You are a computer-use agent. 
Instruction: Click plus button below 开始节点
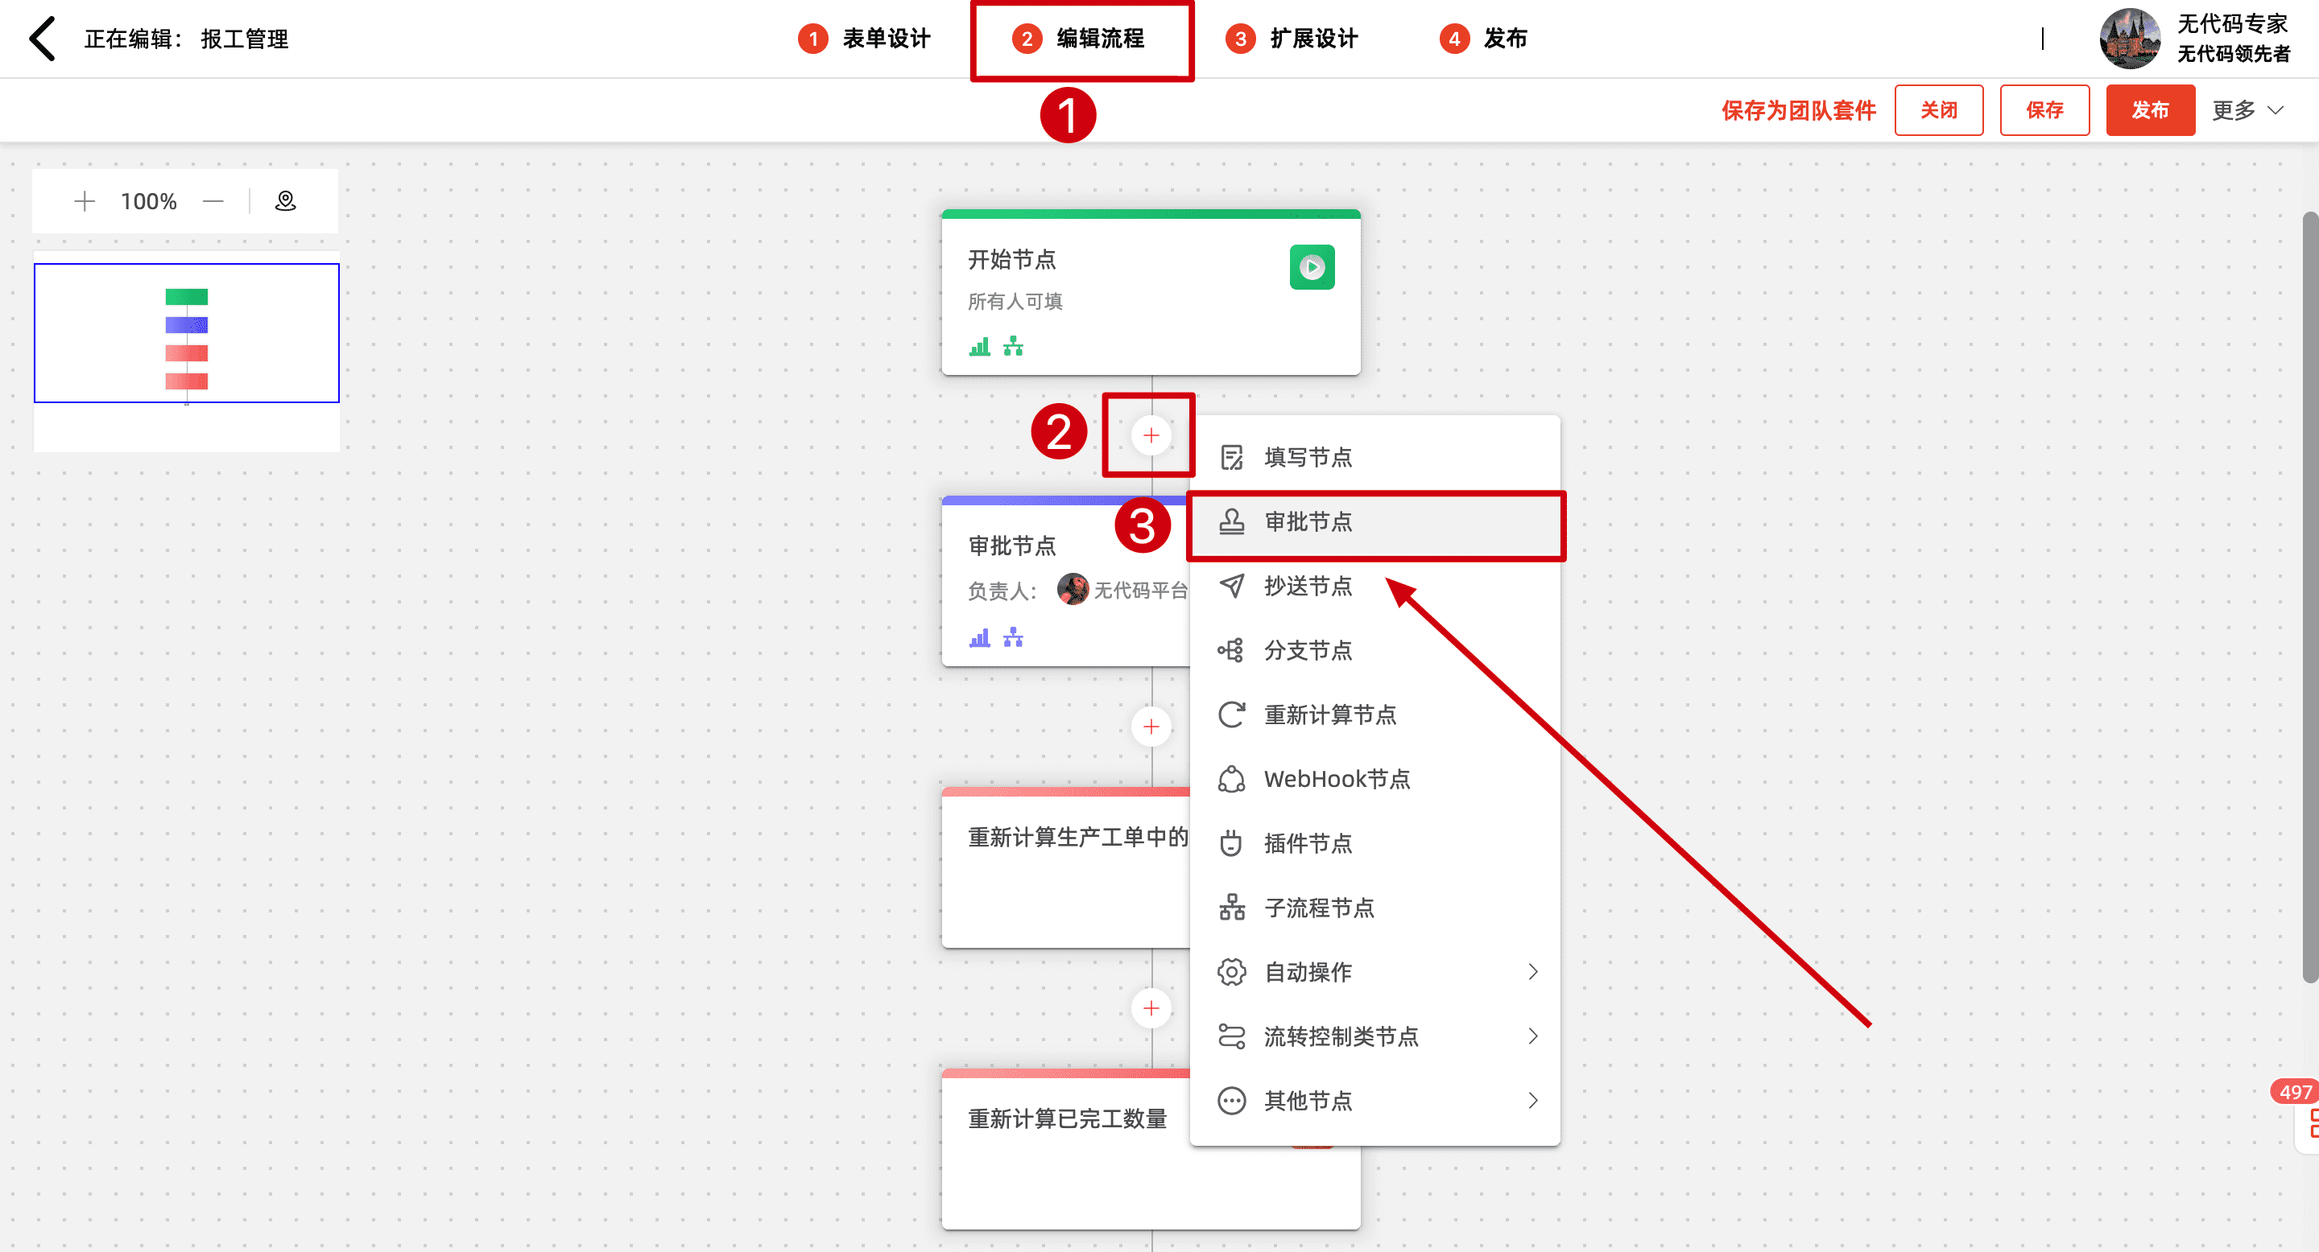(1151, 435)
